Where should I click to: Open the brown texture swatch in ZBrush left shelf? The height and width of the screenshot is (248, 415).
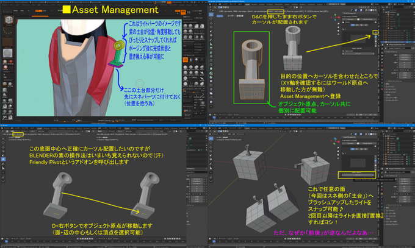7,42
